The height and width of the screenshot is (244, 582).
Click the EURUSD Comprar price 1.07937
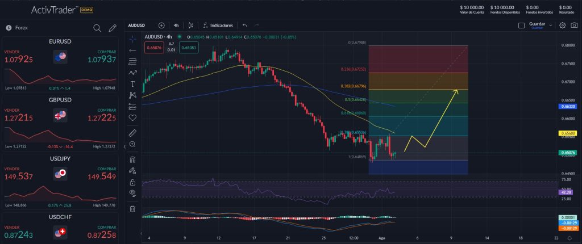(x=102, y=59)
